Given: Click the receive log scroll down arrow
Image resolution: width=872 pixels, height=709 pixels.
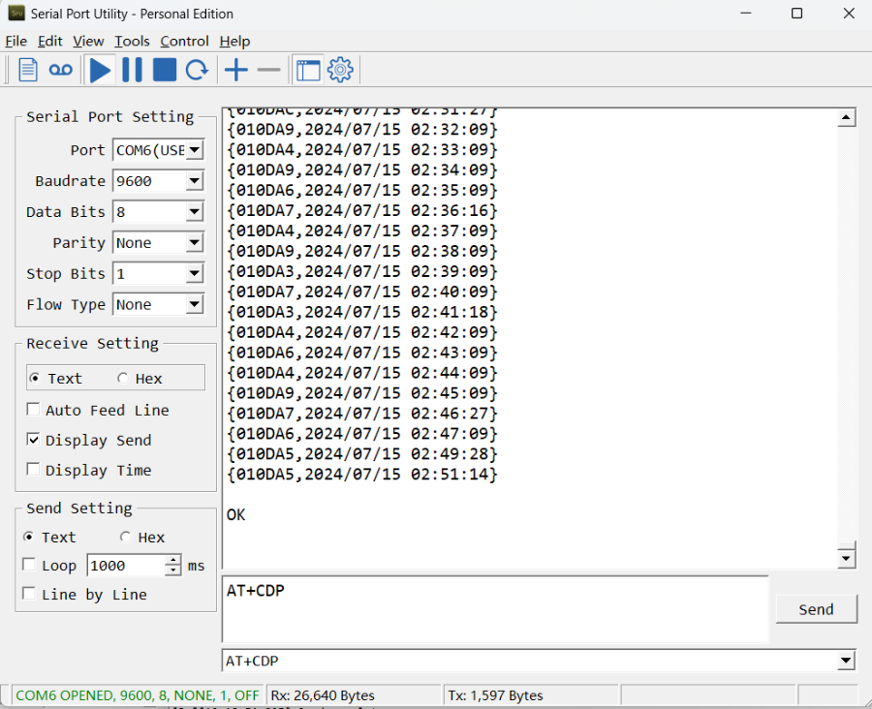Looking at the screenshot, I should [846, 558].
